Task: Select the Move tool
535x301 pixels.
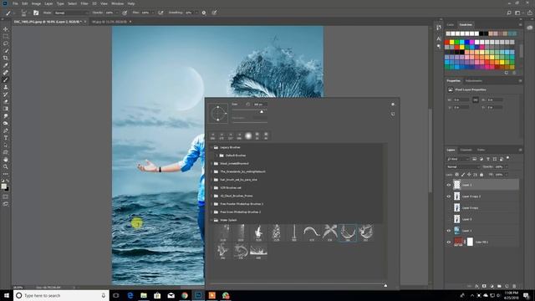Action: coord(6,29)
